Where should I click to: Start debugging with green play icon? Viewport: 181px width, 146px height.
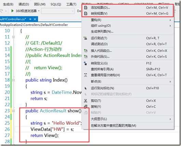[x=12, y=11]
